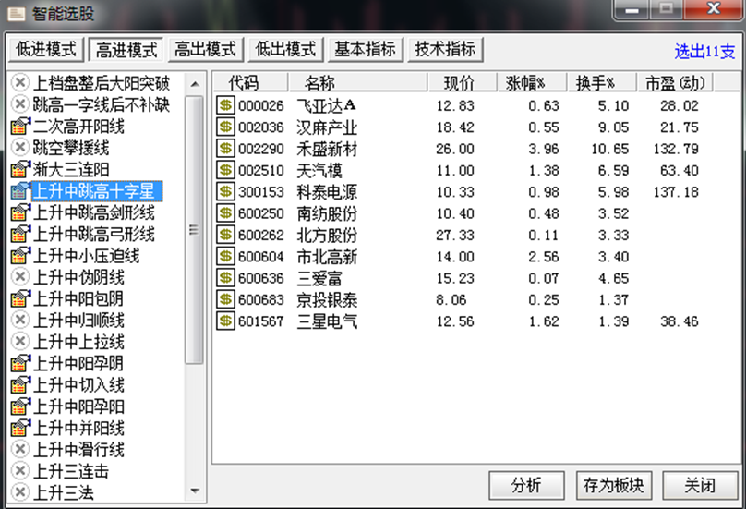Image resolution: width=746 pixels, height=509 pixels.
Task: Click the X icon beside 上升中归顺线
Action: tap(20, 320)
